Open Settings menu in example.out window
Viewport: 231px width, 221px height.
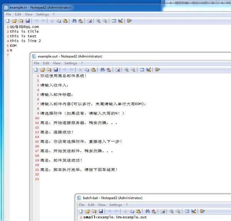click(x=71, y=63)
